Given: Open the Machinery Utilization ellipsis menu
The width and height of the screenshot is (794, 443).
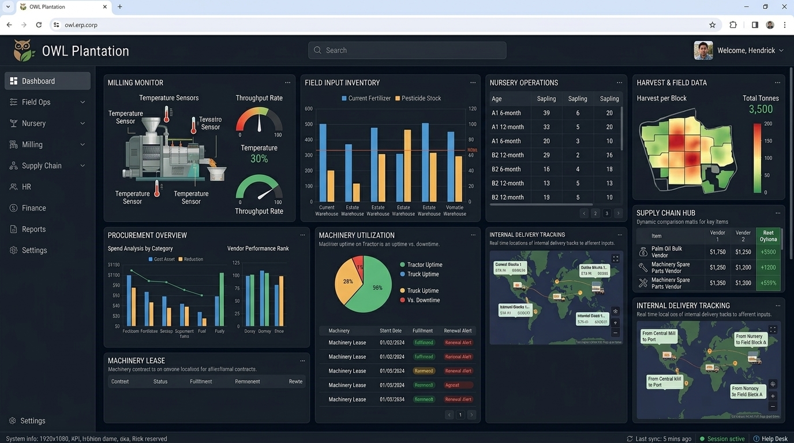Looking at the screenshot, I should point(473,235).
